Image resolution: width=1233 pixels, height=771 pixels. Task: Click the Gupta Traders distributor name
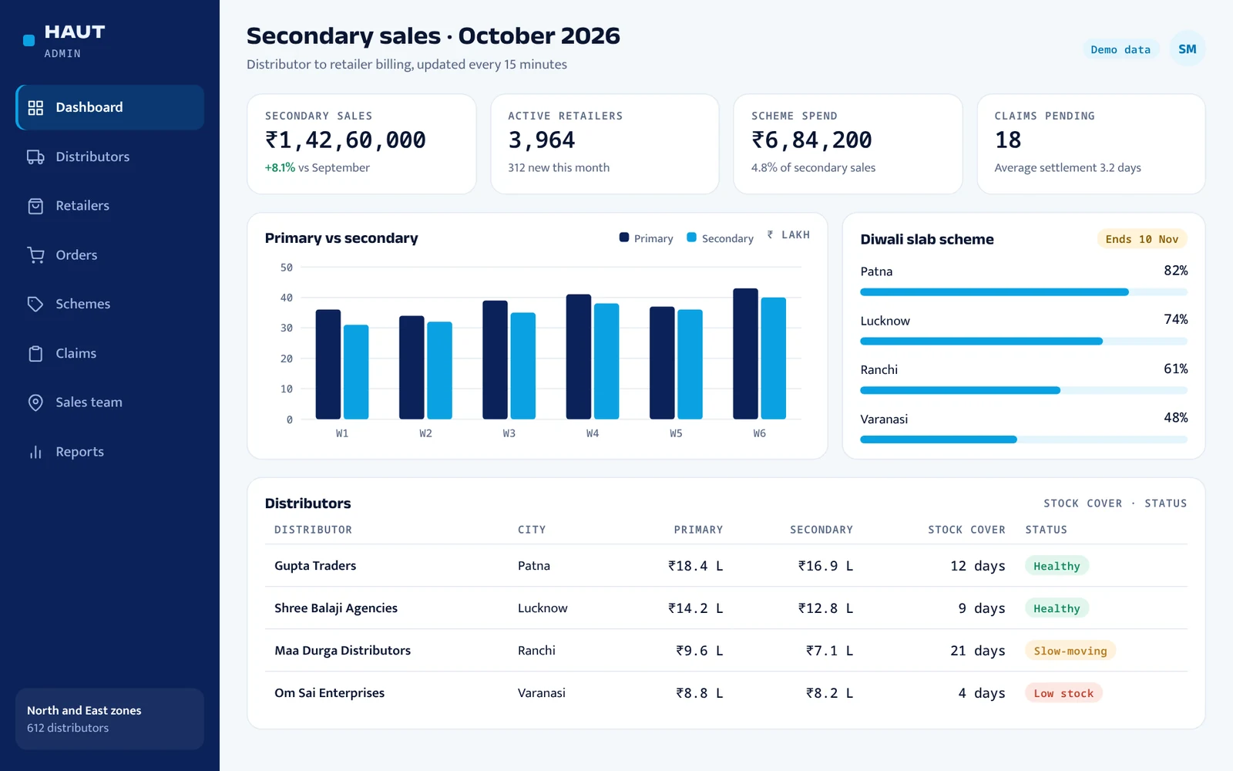315,566
